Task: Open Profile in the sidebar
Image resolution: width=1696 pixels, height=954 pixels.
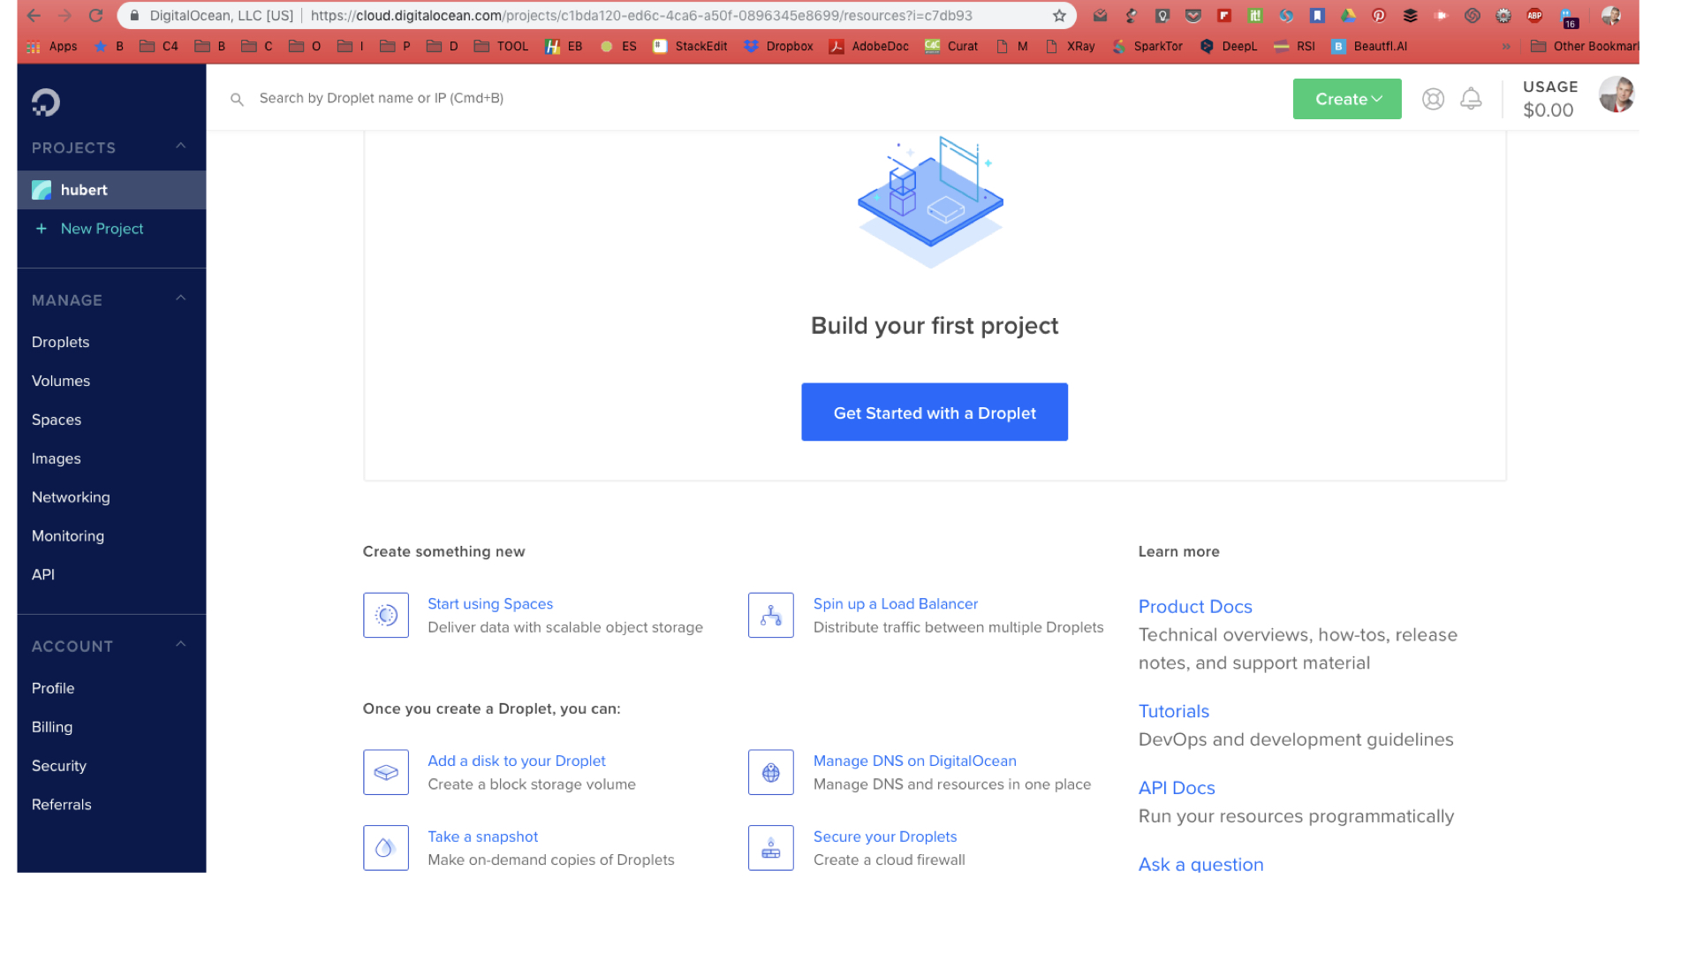Action: coord(53,688)
